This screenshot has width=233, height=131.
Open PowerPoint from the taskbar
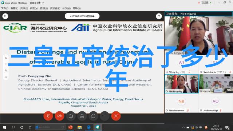pos(70,127)
